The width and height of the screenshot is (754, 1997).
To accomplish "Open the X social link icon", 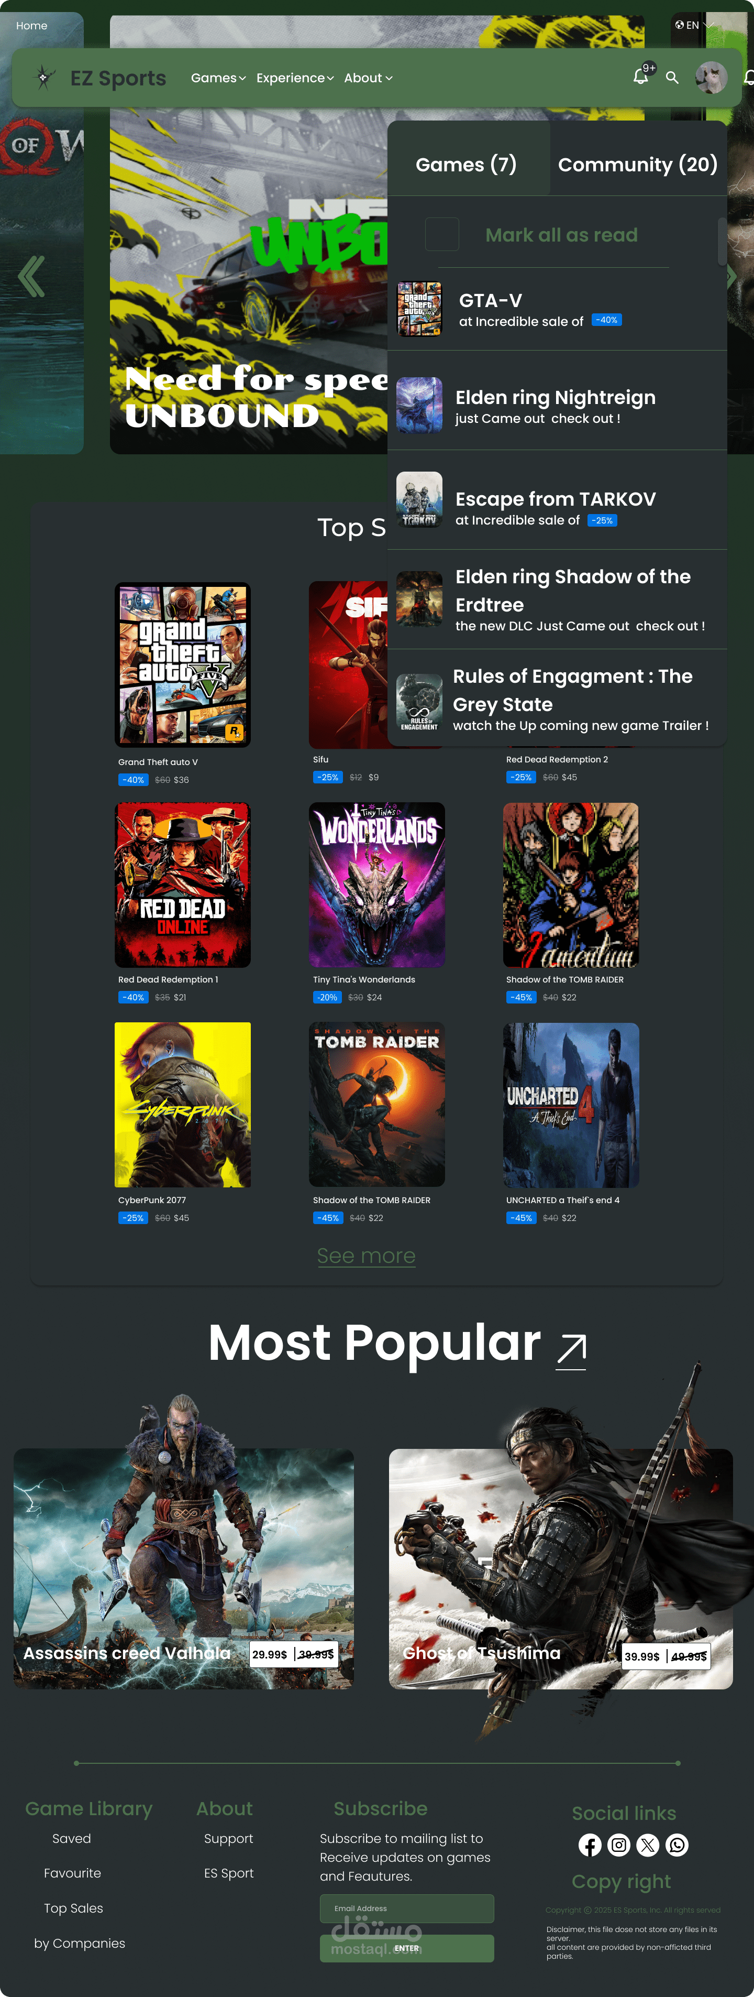I will 648,1845.
